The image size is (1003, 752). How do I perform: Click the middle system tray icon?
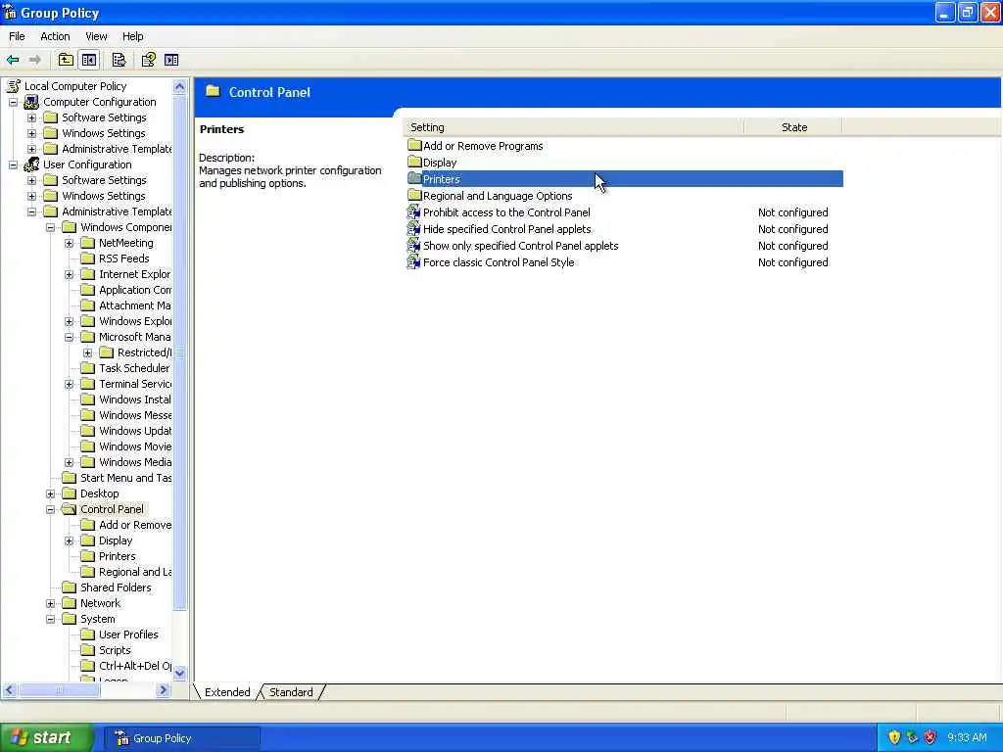912,737
